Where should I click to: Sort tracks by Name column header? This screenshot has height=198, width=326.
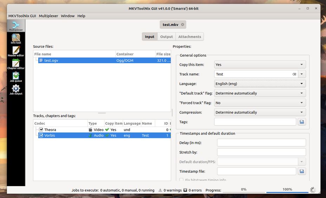pyautogui.click(x=148, y=124)
